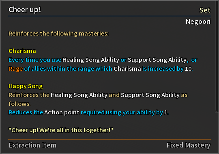Click the "Extraction Item" footer label
The width and height of the screenshot is (219, 154).
coord(32,146)
